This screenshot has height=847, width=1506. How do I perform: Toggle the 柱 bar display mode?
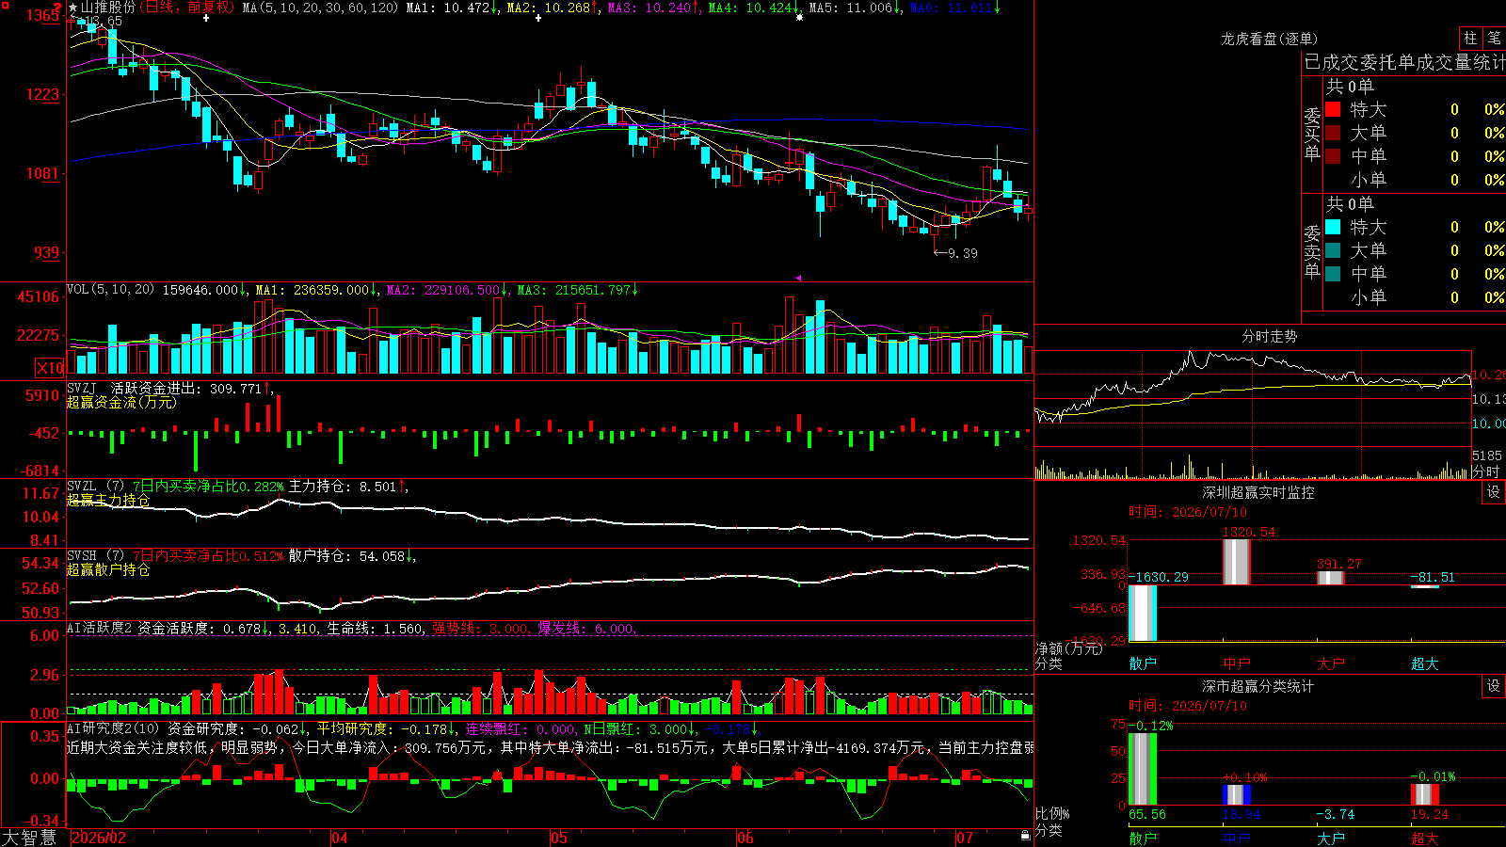pos(1470,39)
